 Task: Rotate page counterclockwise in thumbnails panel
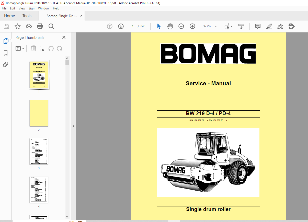pos(51,48)
